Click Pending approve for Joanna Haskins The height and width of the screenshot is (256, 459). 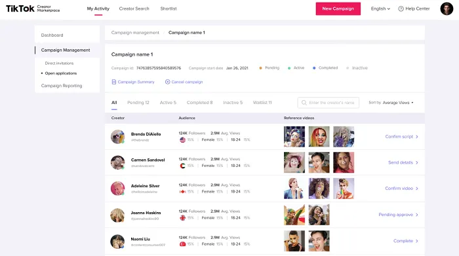pyautogui.click(x=396, y=215)
